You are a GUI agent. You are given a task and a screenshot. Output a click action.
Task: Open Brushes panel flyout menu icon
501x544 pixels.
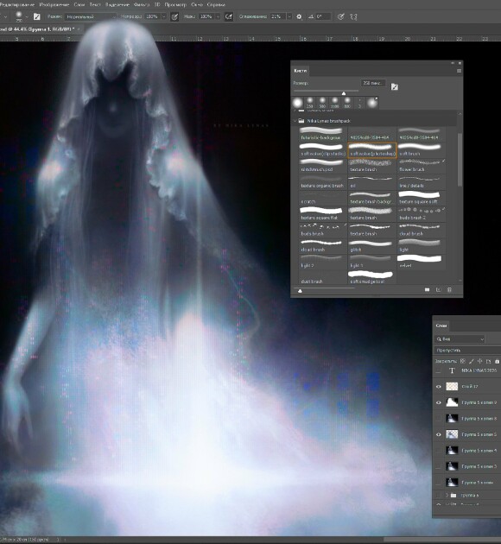[x=459, y=71]
